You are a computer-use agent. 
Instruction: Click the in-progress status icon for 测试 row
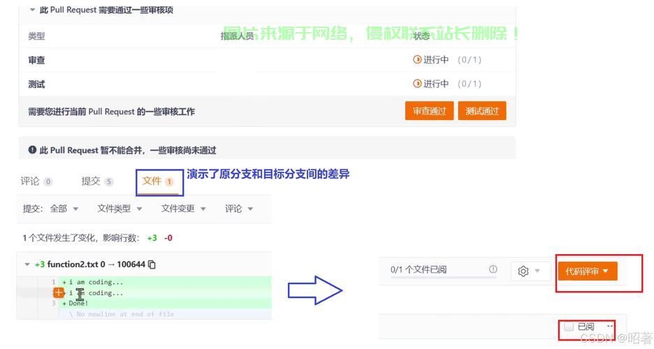pos(417,84)
